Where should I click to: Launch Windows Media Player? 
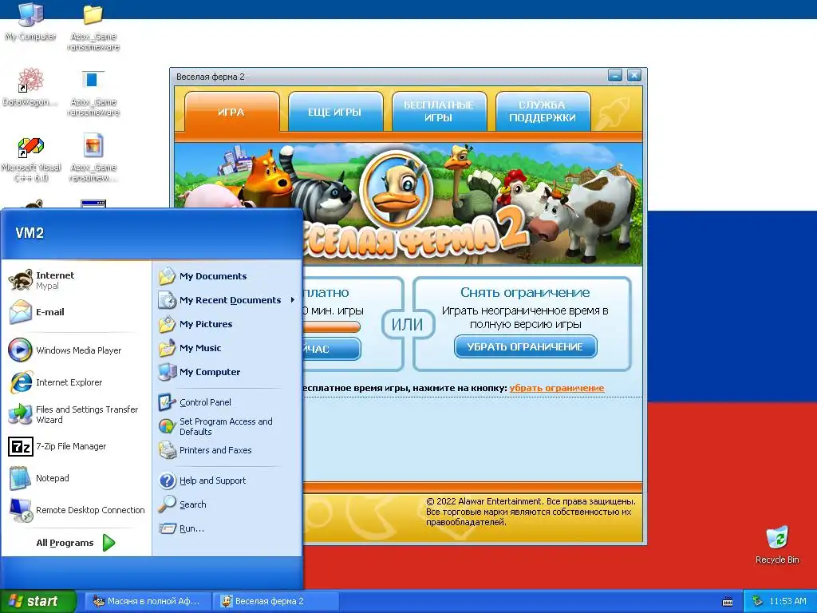pyautogui.click(x=76, y=350)
